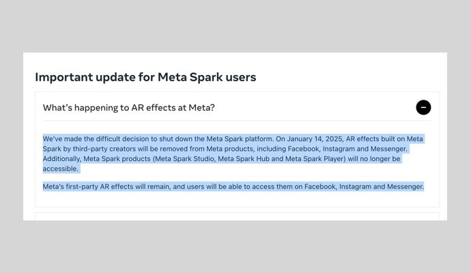Click the "Important update for Meta Spark users" heading
471x273 pixels.
(x=145, y=77)
